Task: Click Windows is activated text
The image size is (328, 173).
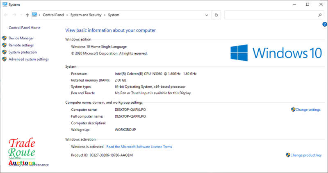Action: 87,147
